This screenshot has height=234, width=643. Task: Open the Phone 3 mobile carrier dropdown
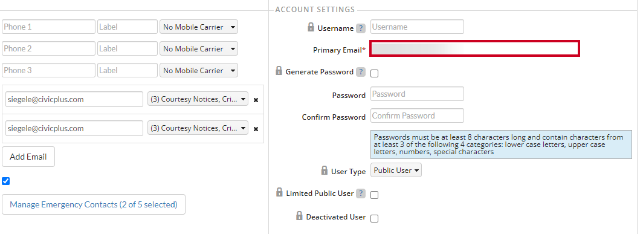[x=199, y=71]
